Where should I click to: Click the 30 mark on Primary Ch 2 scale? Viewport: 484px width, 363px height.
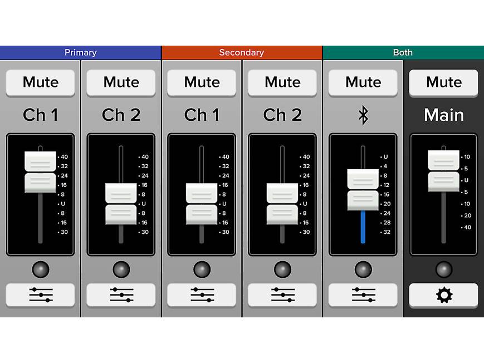pyautogui.click(x=144, y=232)
